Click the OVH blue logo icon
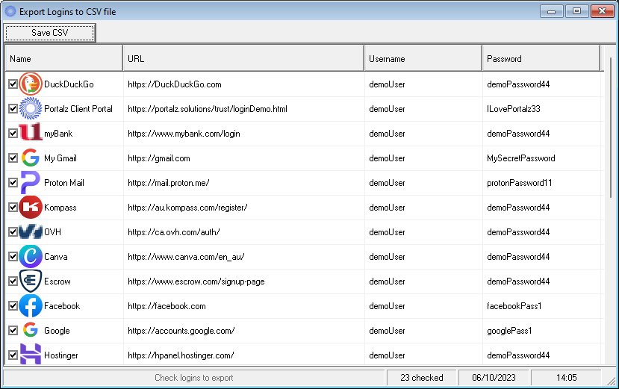The width and height of the screenshot is (619, 389). pos(31,231)
